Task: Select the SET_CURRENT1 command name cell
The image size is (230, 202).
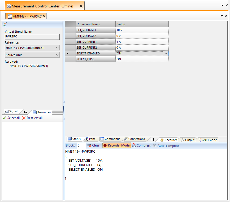Action: click(x=96, y=42)
